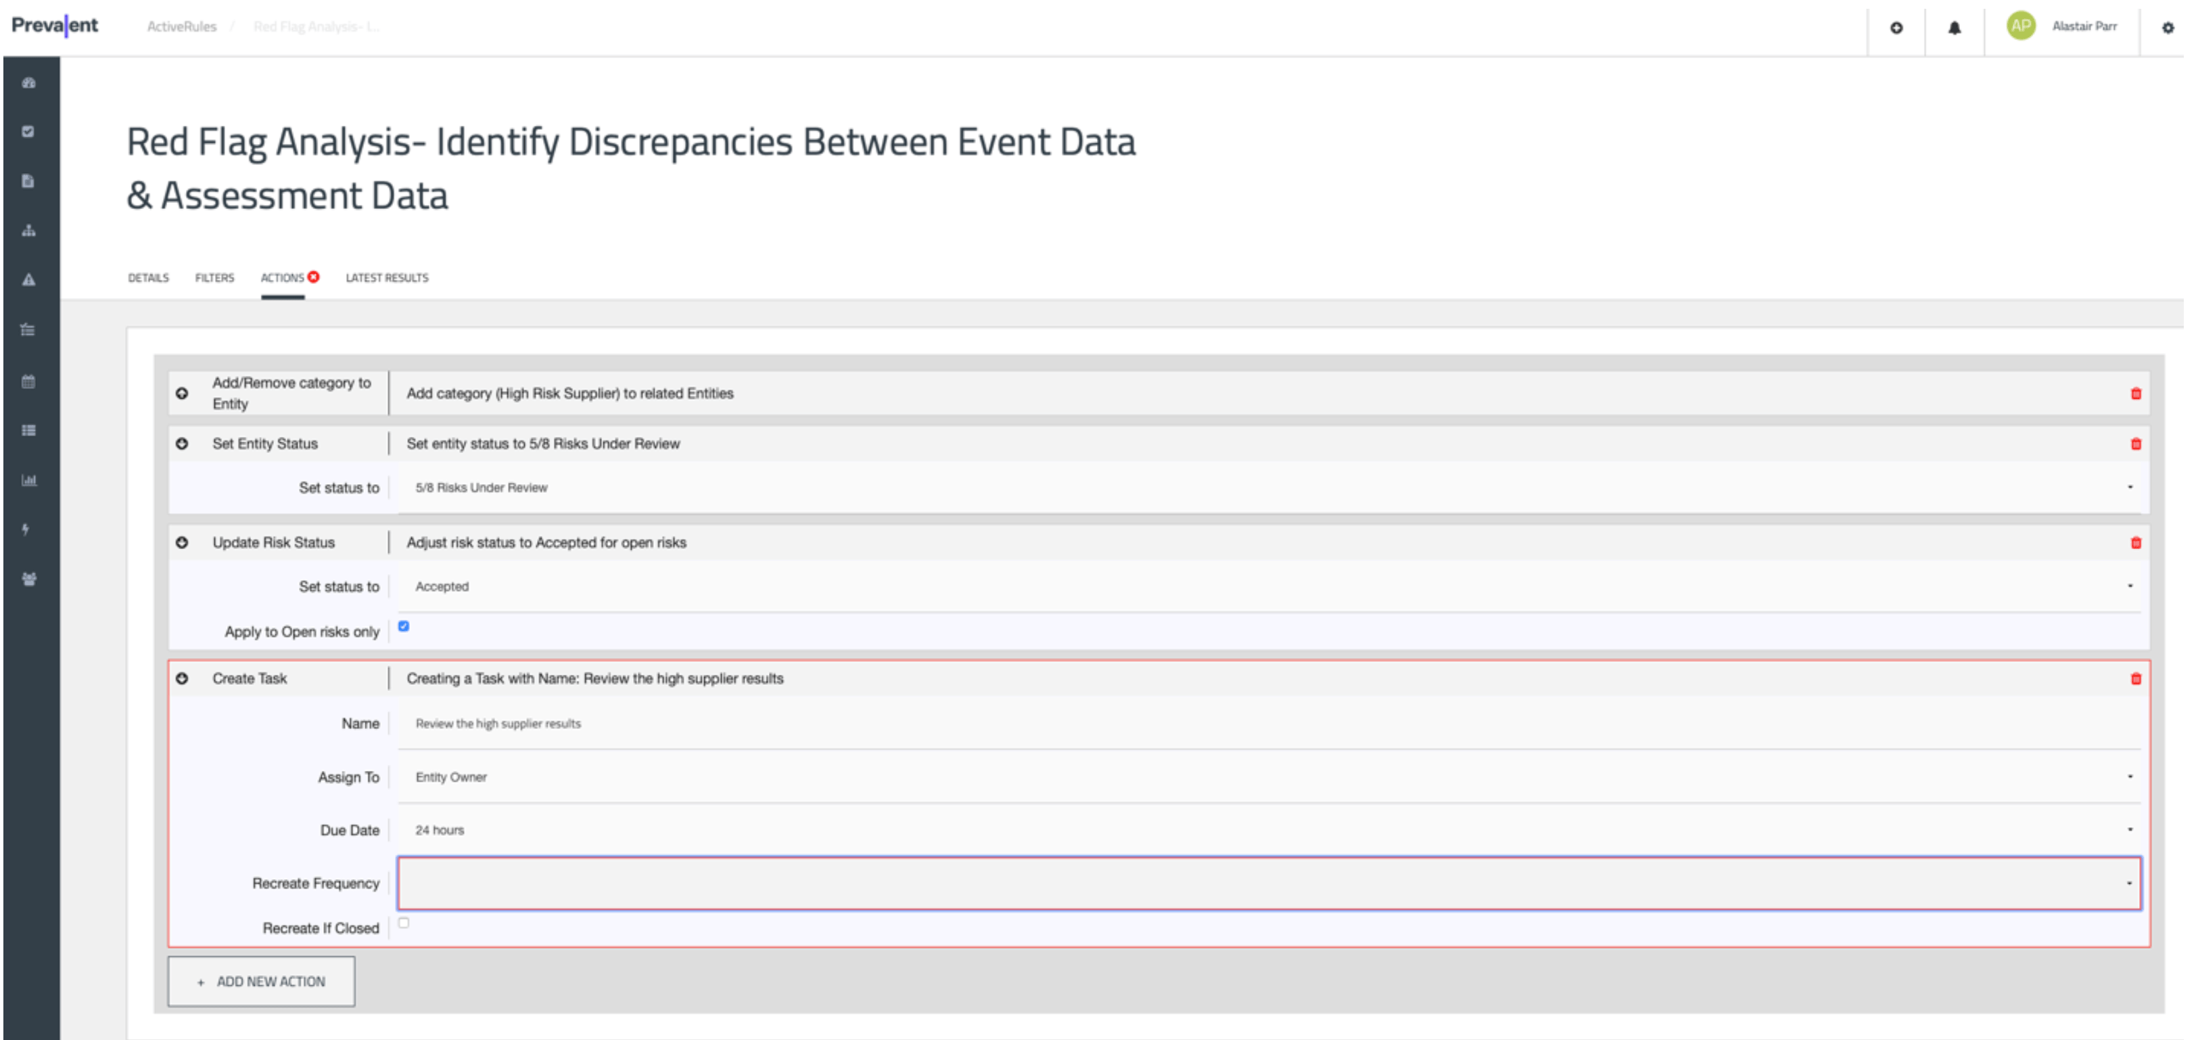The width and height of the screenshot is (2198, 1040).
Task: Click 'Adjust risk status to Accepted' text
Action: 546,542
